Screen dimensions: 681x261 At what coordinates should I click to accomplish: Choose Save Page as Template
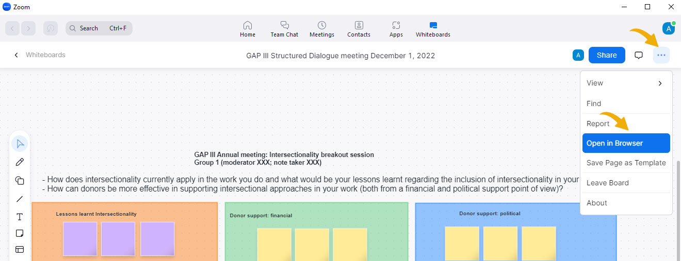(626, 163)
